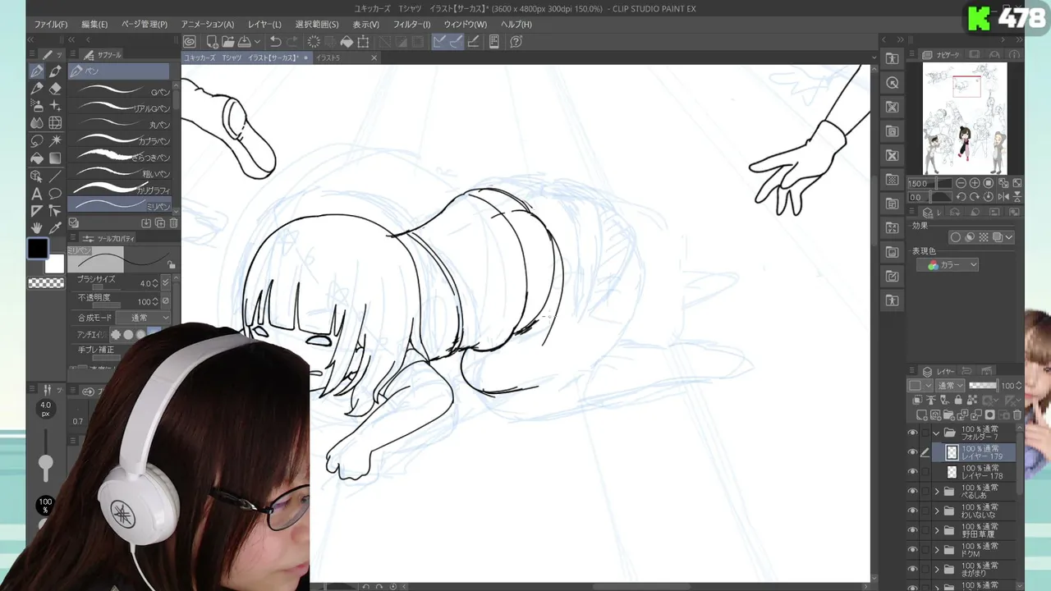Click the create layer mask icon

click(x=990, y=415)
